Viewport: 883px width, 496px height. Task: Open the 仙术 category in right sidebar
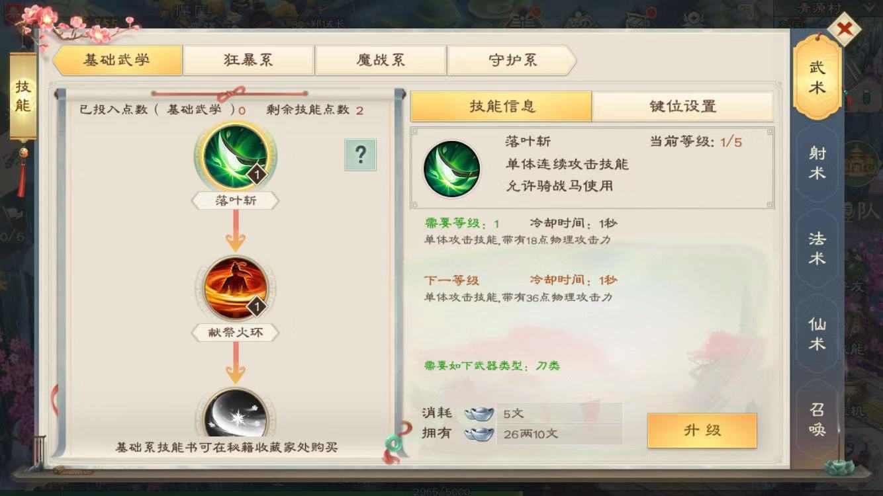click(x=817, y=334)
